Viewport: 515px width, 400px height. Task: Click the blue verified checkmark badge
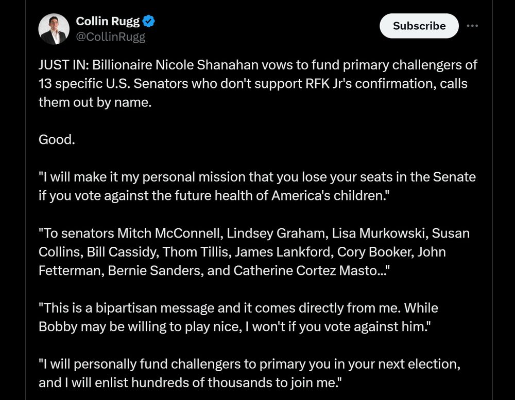149,22
